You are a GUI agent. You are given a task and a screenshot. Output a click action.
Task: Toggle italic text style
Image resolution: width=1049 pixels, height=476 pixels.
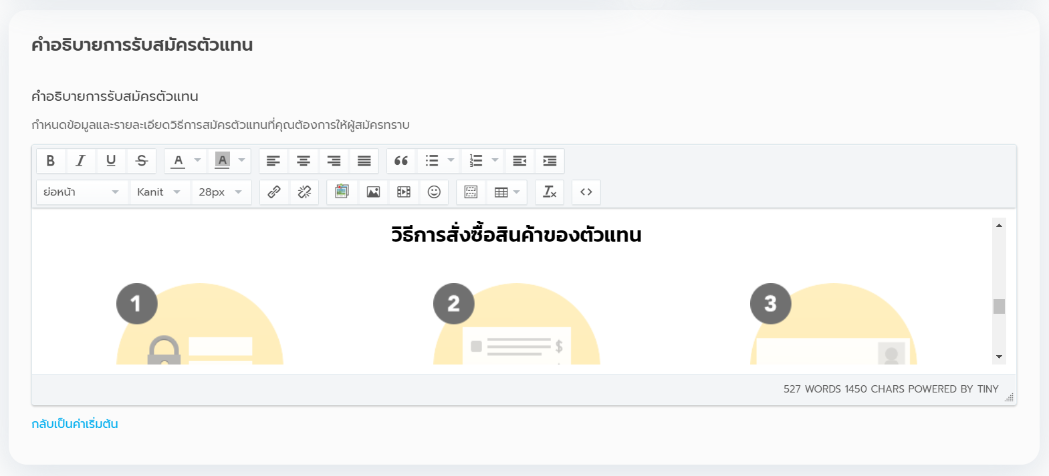(x=81, y=161)
